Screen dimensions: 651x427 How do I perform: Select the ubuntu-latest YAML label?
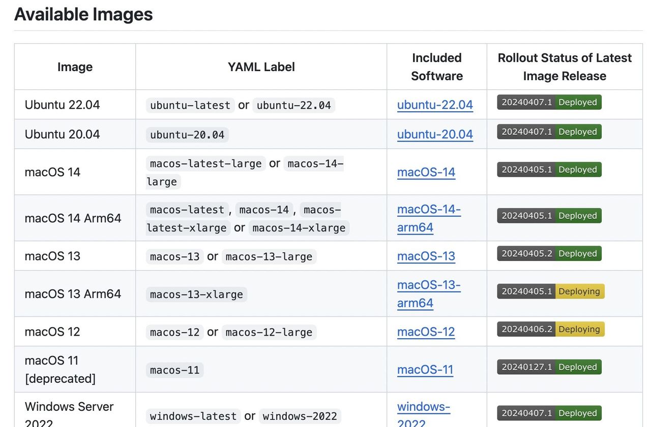pos(190,105)
